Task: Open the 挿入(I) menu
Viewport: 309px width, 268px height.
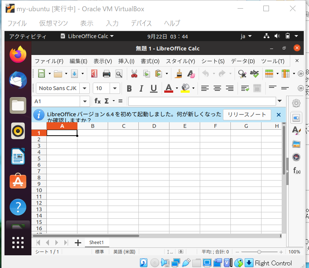Action: (126, 61)
